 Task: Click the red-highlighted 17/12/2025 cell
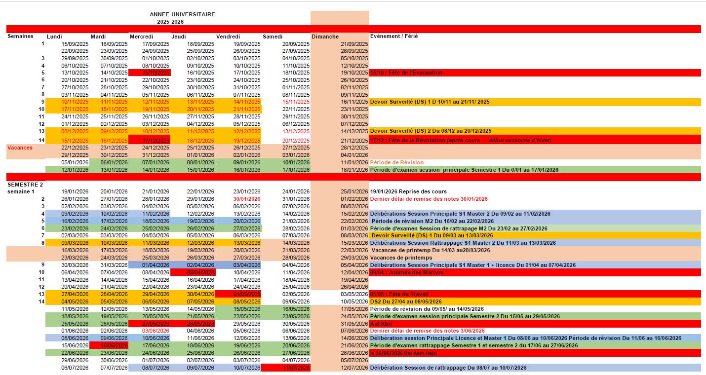[x=149, y=140]
